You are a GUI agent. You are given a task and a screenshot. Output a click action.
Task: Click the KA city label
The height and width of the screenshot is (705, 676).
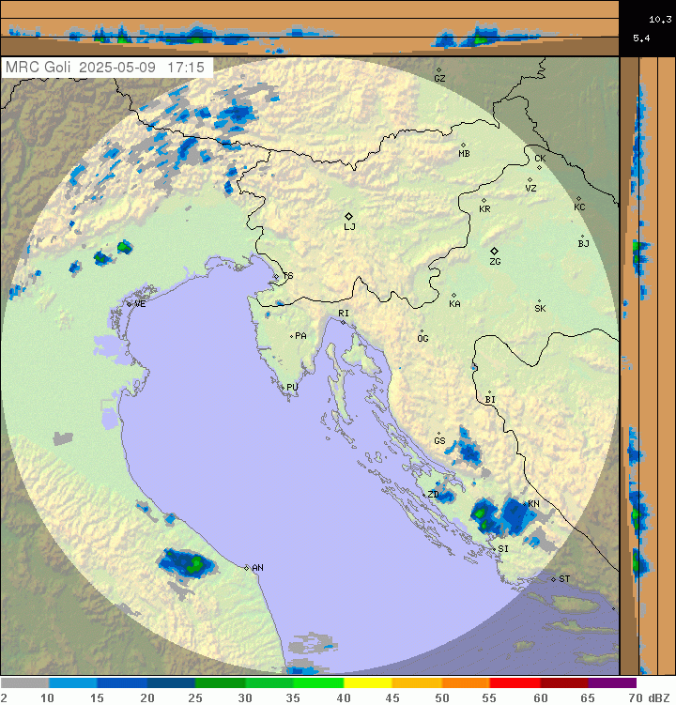454,304
